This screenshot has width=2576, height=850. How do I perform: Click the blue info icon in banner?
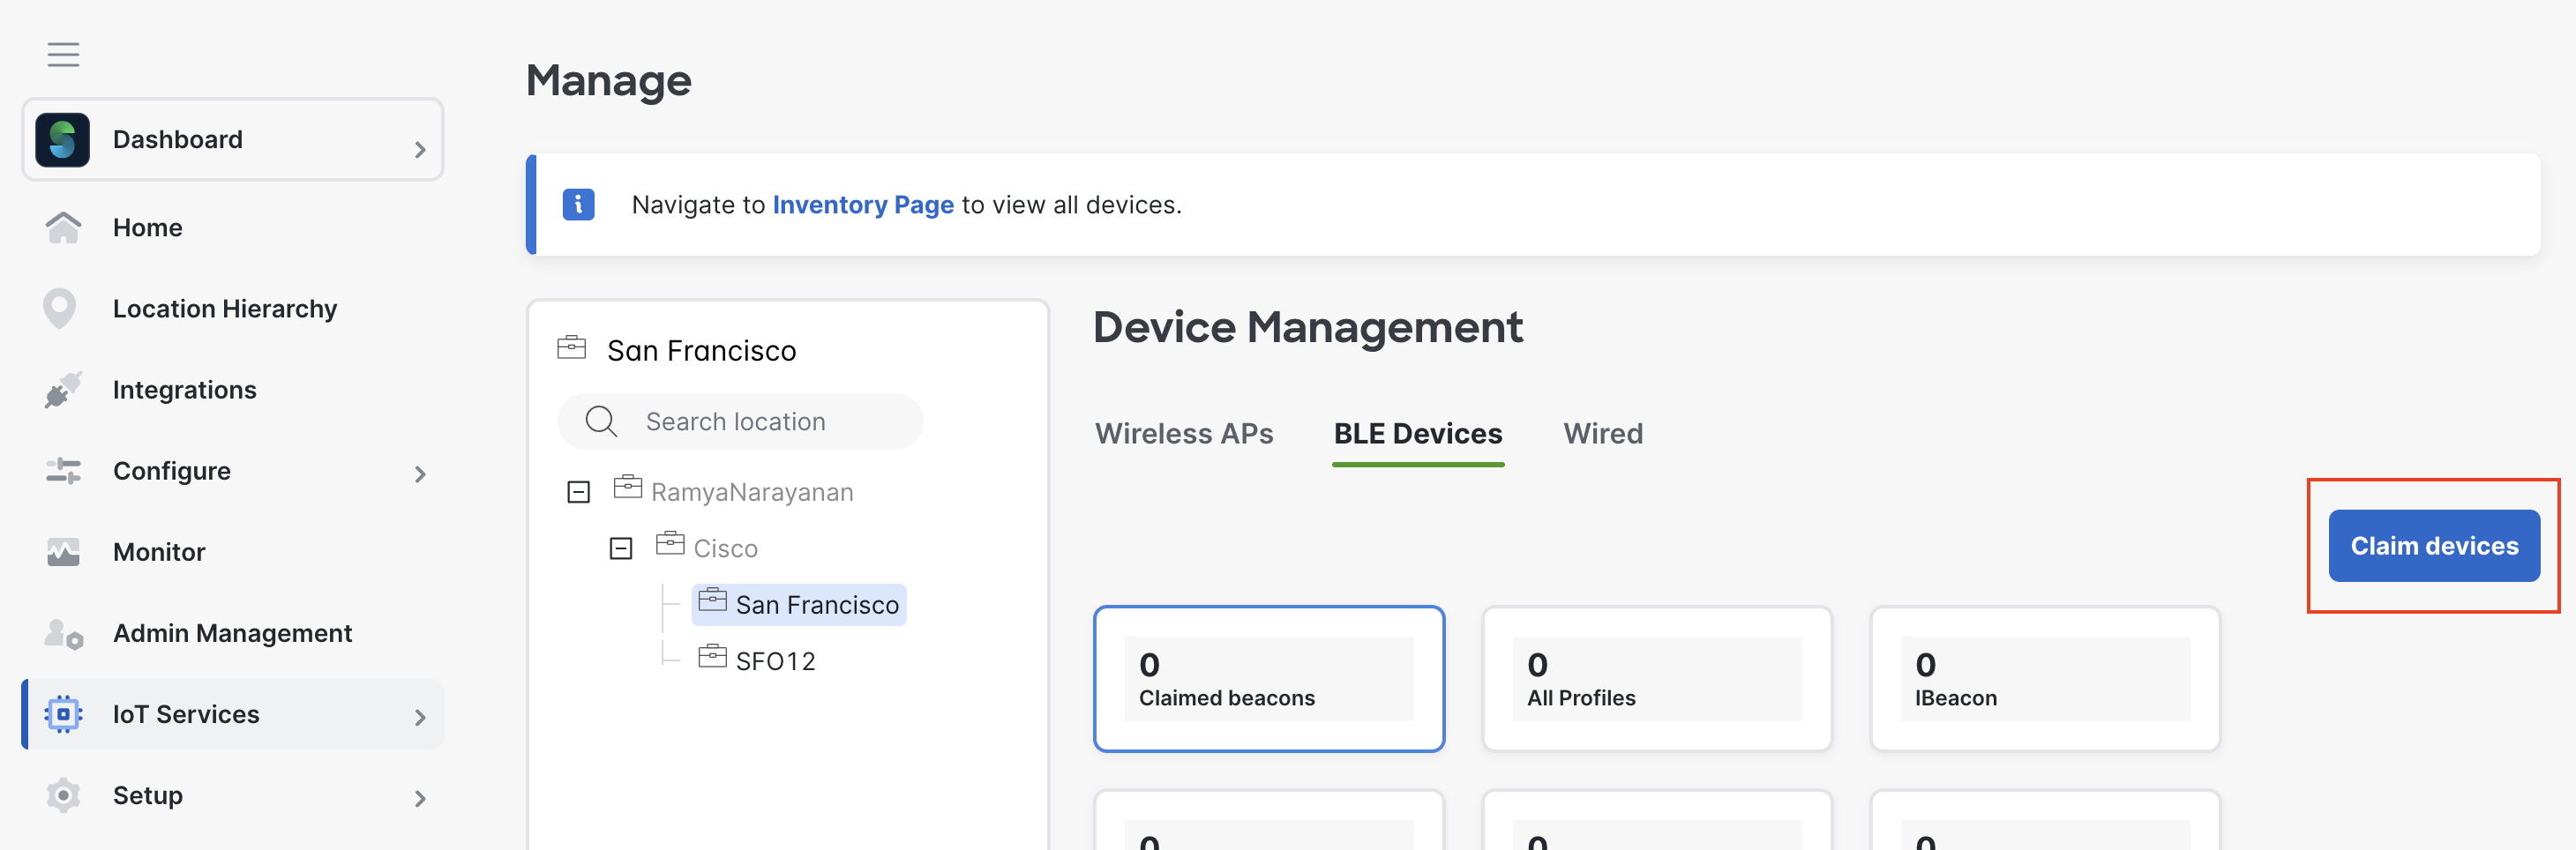click(578, 204)
